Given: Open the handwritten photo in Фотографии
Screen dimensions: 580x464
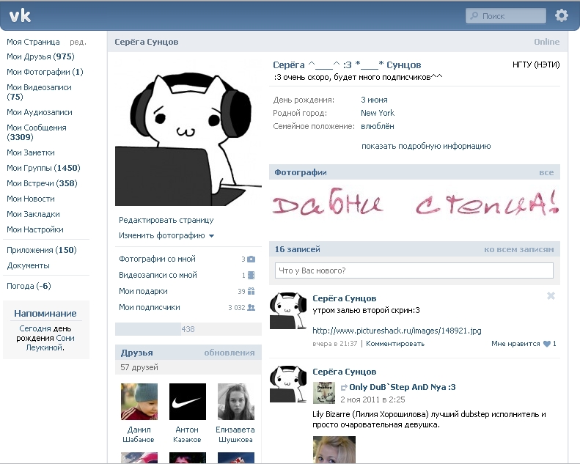Looking at the screenshot, I should pos(415,202).
